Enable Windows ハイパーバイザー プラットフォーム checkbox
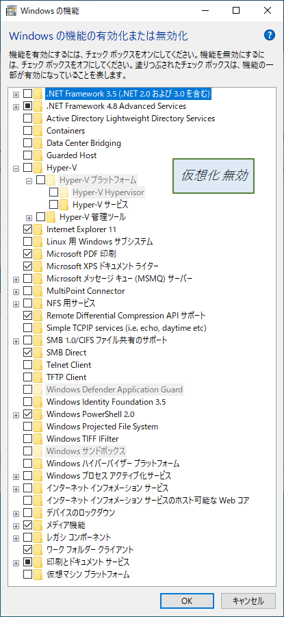 (x=27, y=464)
